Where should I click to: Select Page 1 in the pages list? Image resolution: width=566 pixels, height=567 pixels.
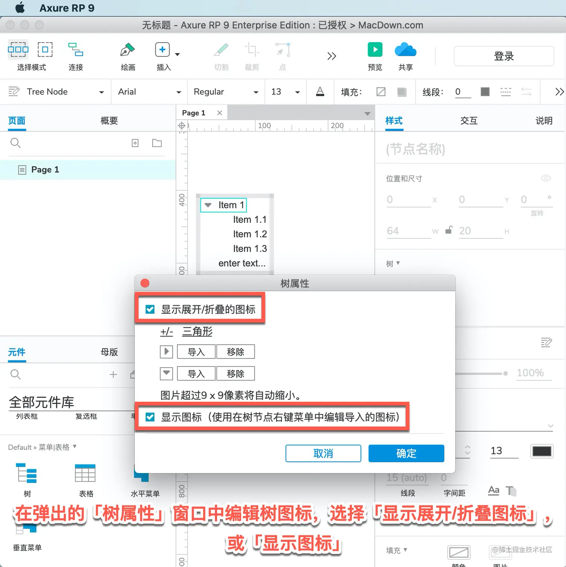pos(88,170)
